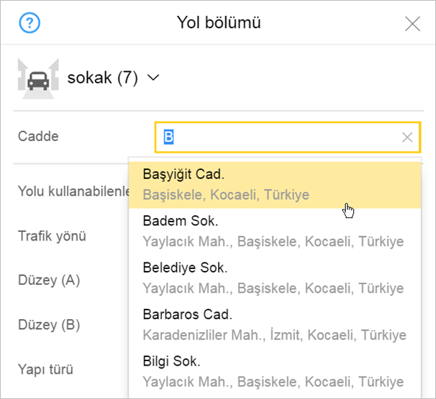Pick Belediye Sok. suggestion
436x399 pixels.
pyautogui.click(x=275, y=278)
